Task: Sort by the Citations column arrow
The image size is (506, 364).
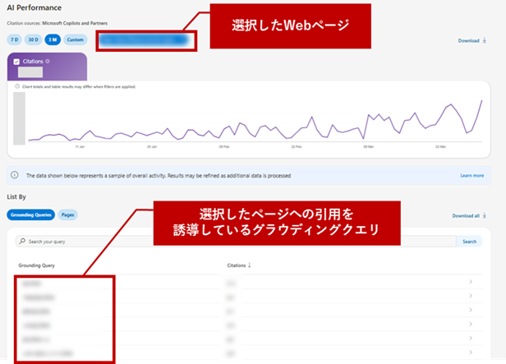Action: (250, 265)
